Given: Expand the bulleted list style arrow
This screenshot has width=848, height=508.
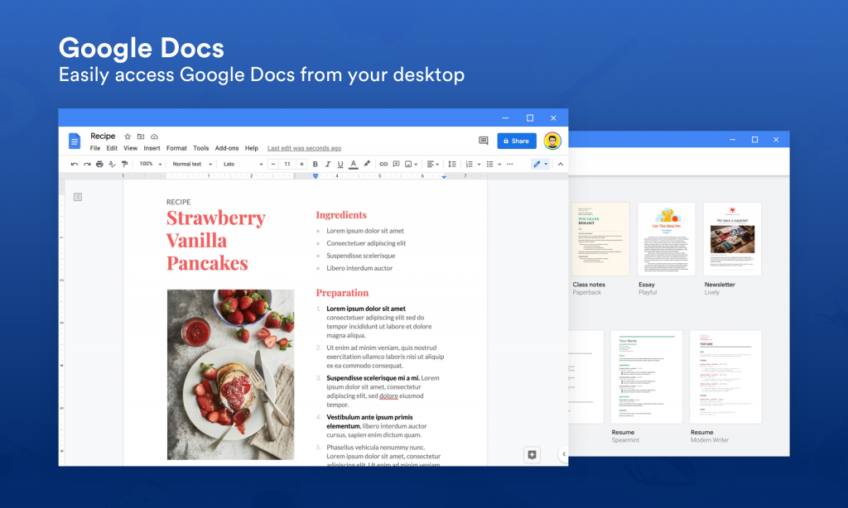Looking at the screenshot, I should pos(499,165).
